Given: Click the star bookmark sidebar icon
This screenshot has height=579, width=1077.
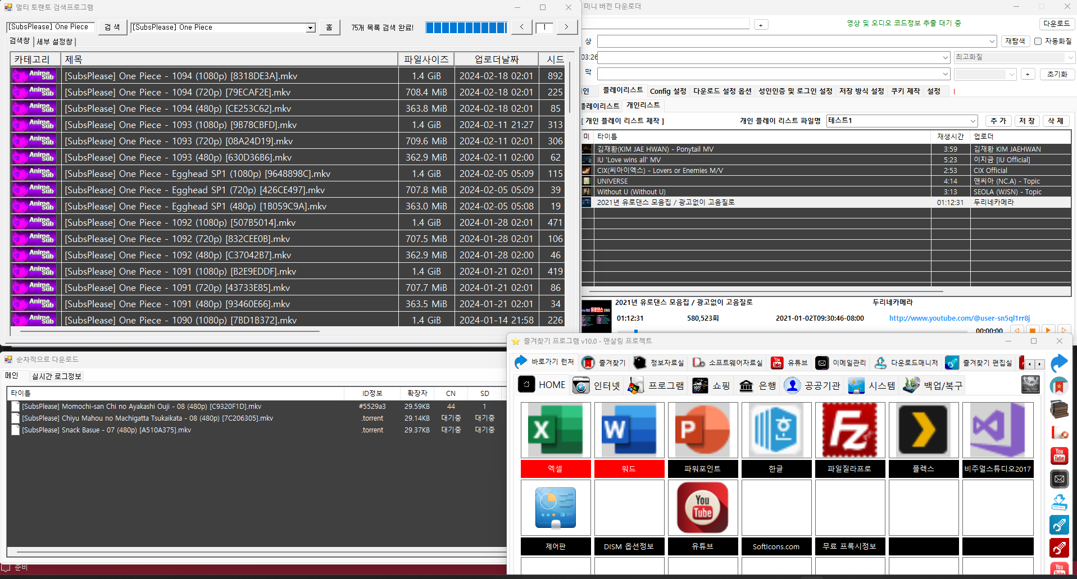Looking at the screenshot, I should tap(1059, 386).
